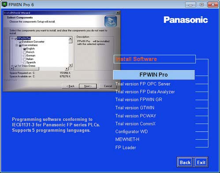
Task: Click the setup computer icon in InstallShield Wizard preview
Action: [x=111, y=22]
